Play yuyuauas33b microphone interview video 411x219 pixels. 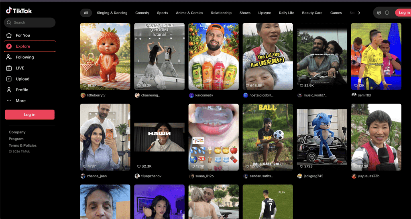pos(376,137)
